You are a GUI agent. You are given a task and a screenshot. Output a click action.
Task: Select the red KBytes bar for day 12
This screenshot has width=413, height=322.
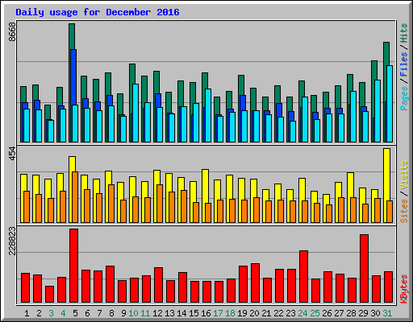point(159,285)
